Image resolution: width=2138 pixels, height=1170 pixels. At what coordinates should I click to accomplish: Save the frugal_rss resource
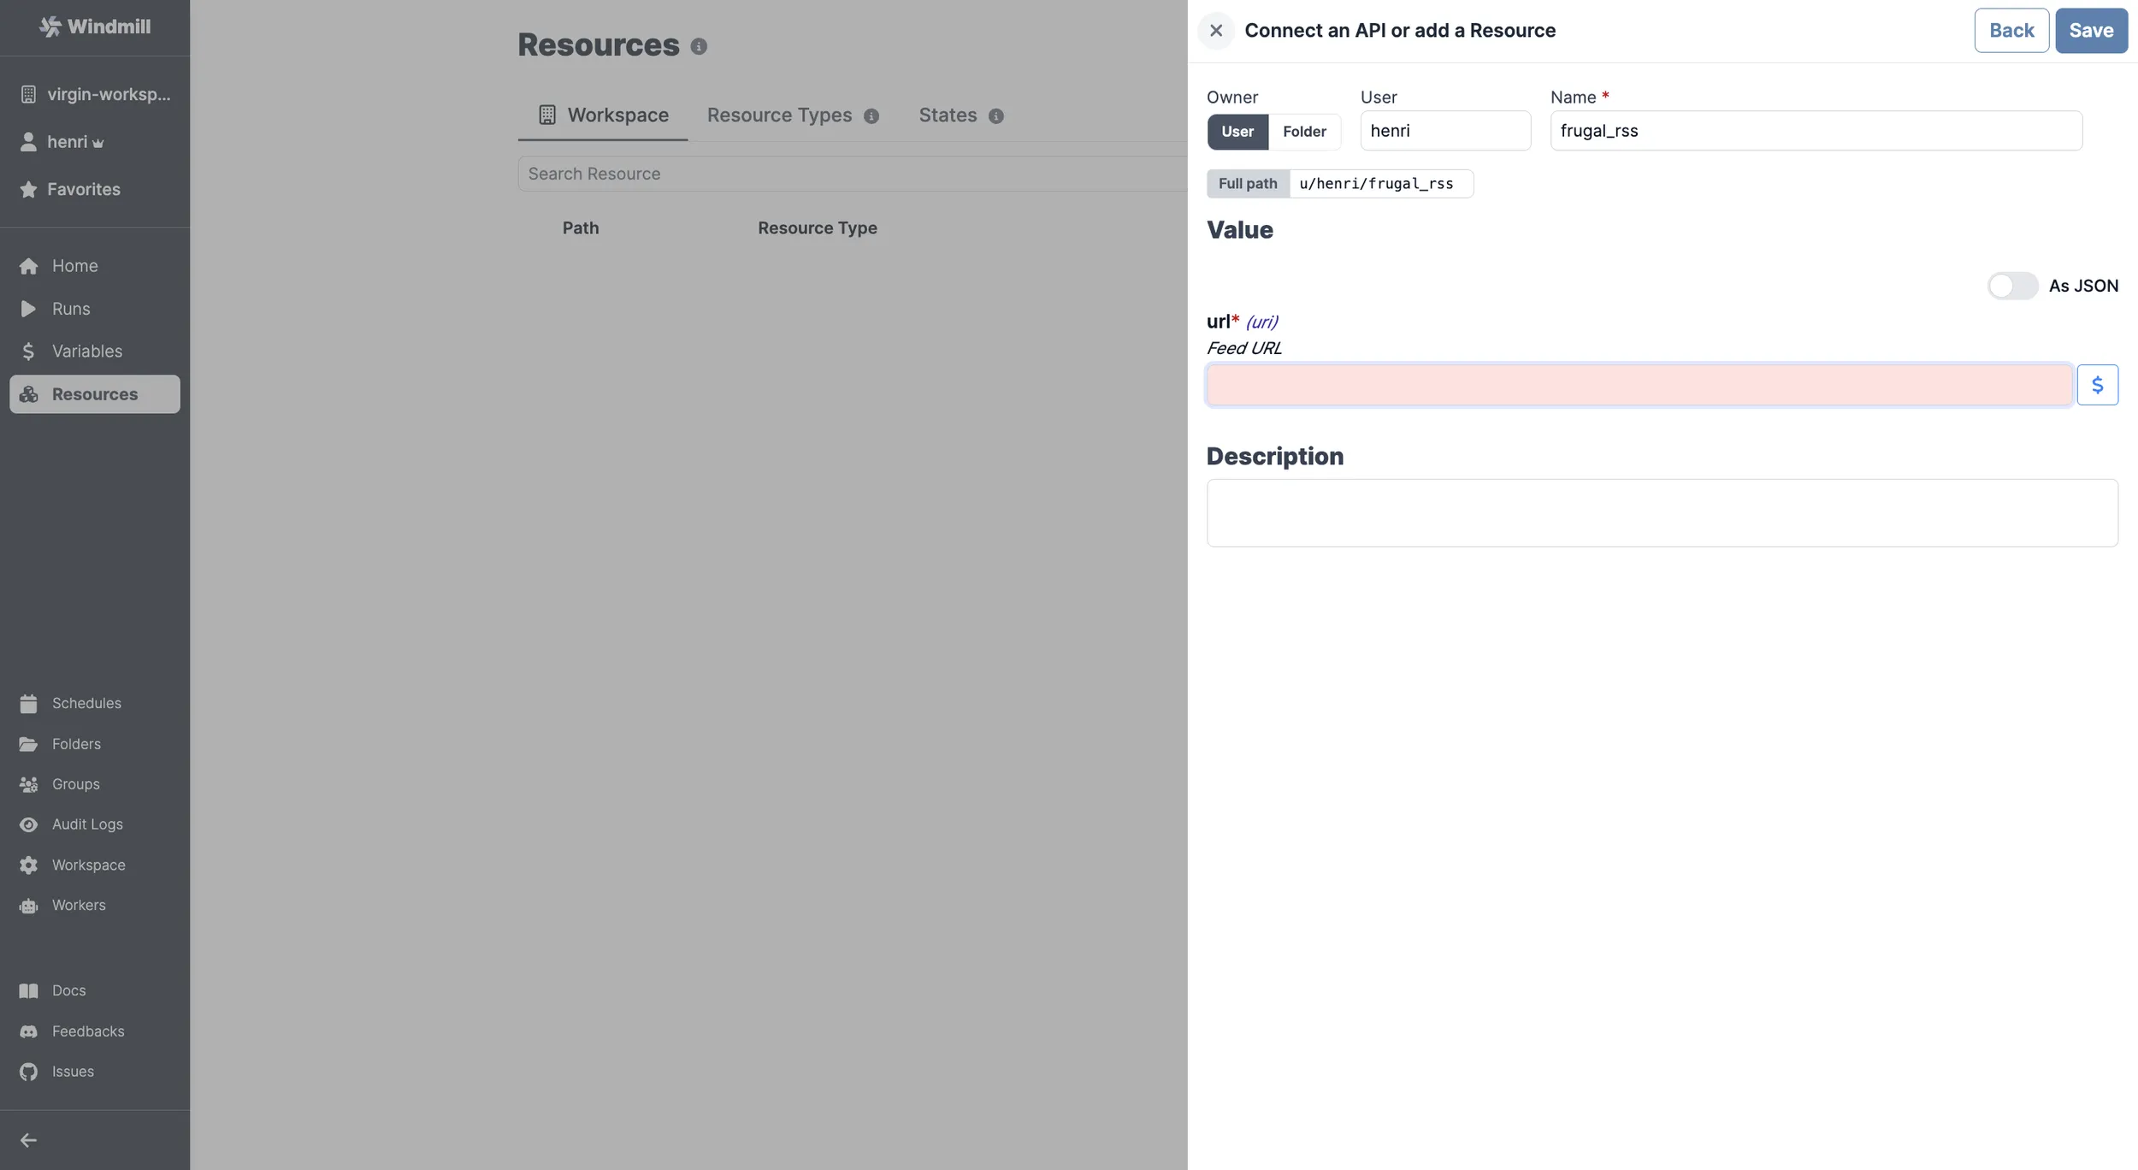point(2090,30)
